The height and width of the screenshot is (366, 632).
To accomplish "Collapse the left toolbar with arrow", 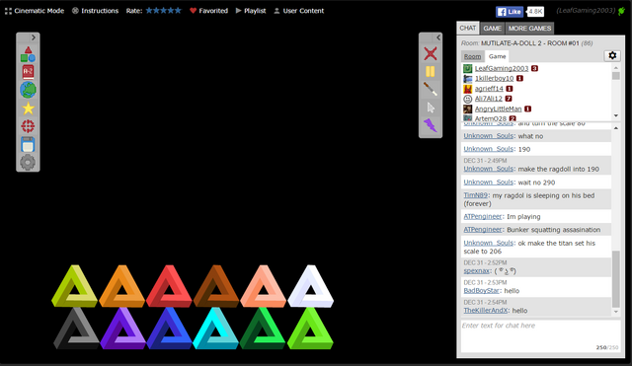I will [x=34, y=37].
